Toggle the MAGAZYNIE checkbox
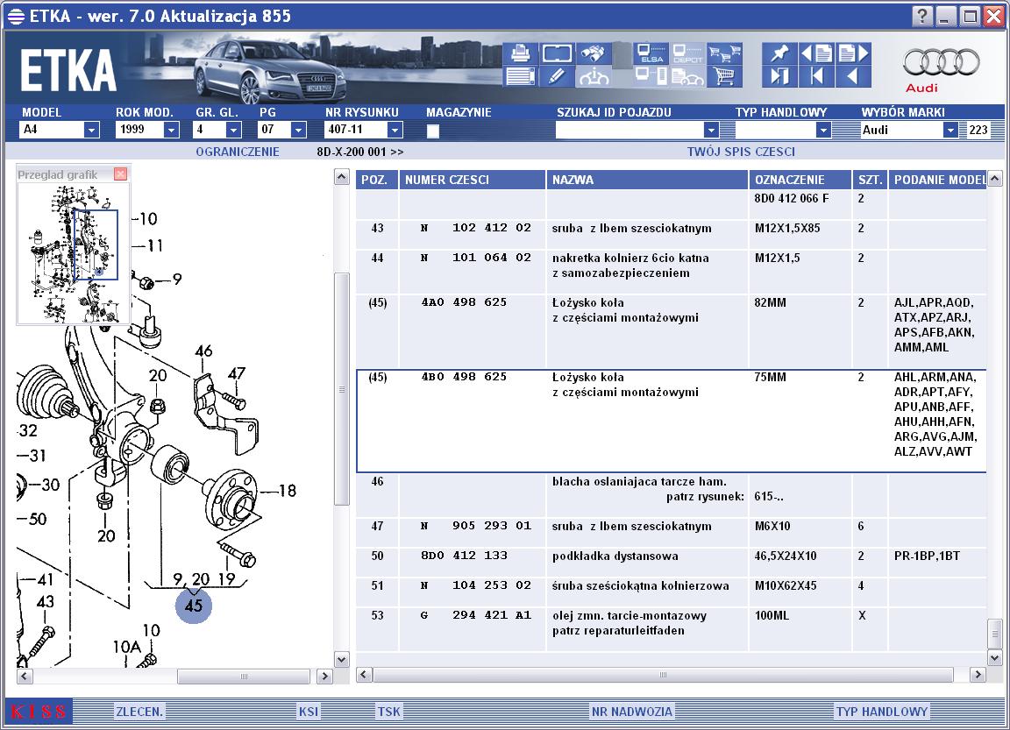Screen dimensions: 1010x730 pos(433,131)
